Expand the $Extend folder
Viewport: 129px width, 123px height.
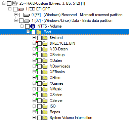click(x=34, y=38)
